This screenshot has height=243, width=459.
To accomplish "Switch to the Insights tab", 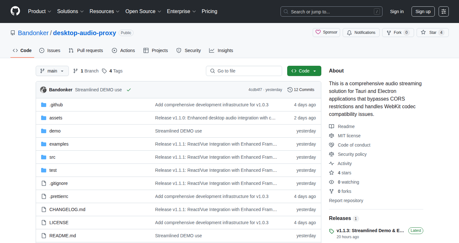I will pyautogui.click(x=221, y=50).
